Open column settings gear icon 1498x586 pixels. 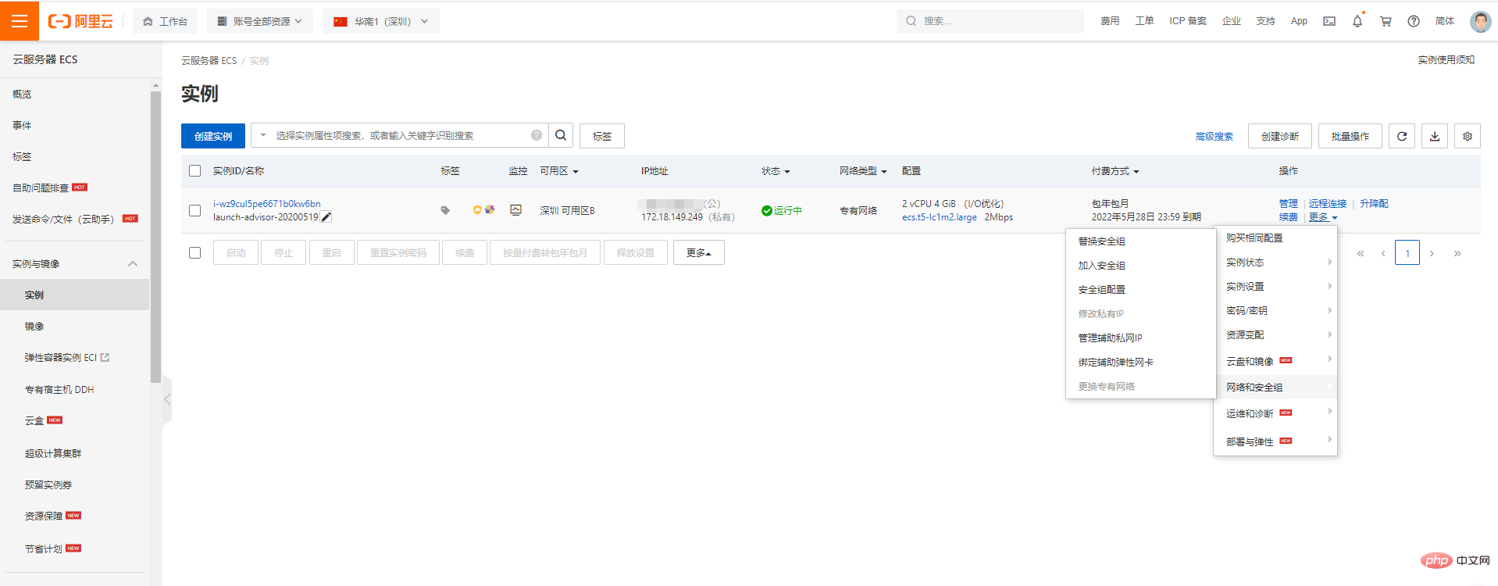[x=1468, y=136]
